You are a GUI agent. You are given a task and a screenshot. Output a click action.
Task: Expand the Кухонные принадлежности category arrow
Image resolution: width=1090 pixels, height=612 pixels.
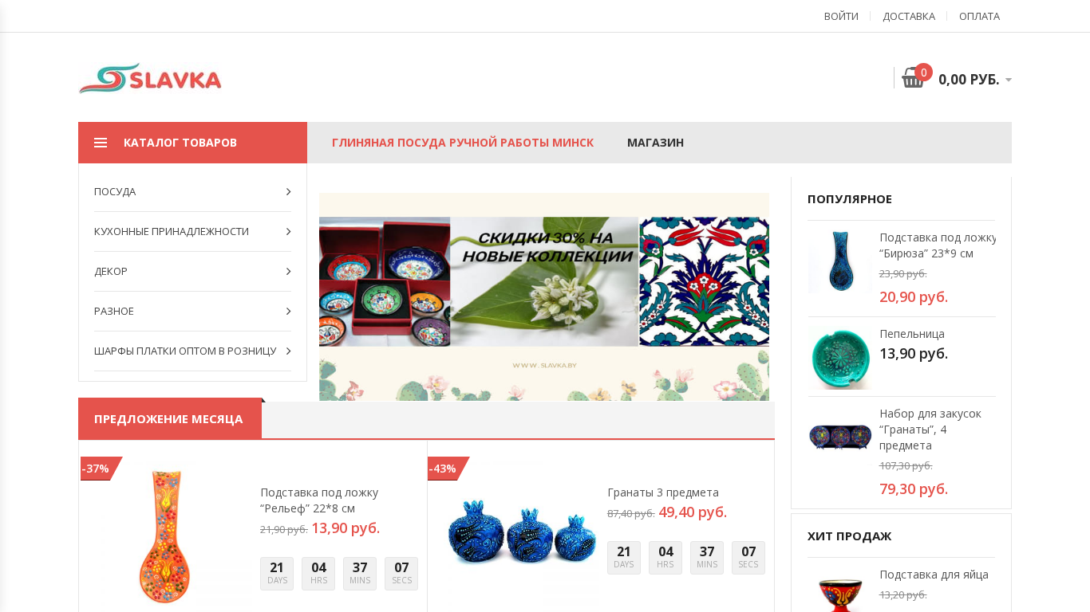point(288,231)
